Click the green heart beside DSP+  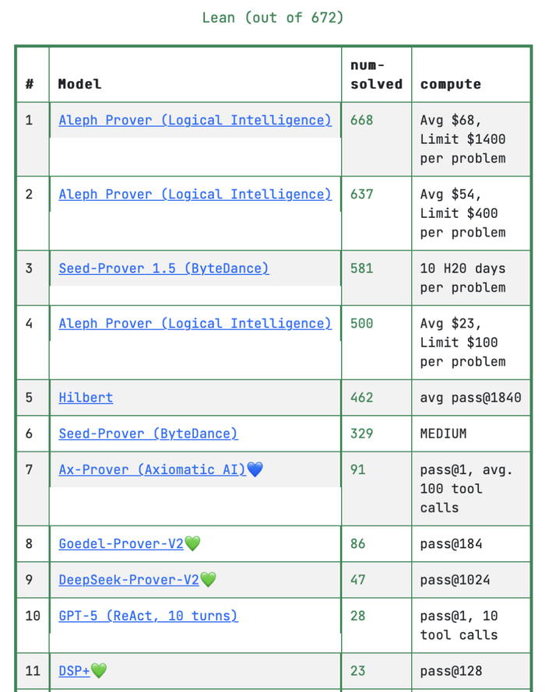click(x=99, y=670)
